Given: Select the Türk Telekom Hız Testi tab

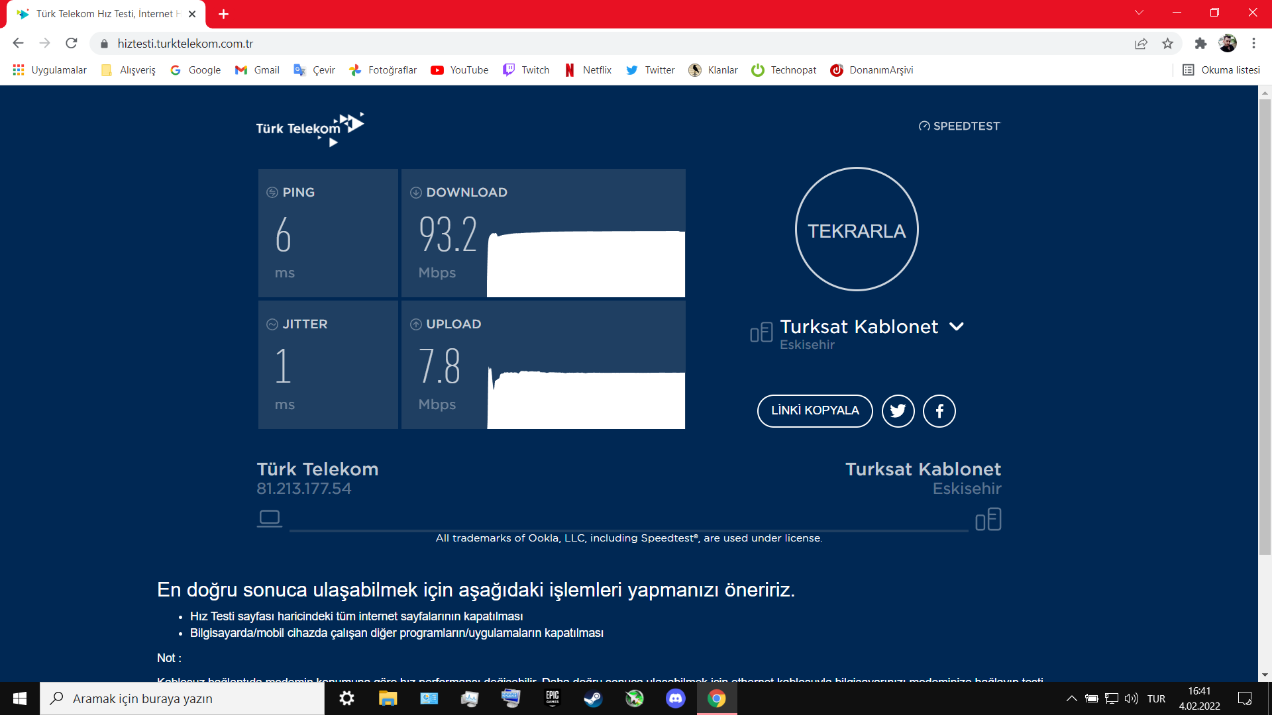Looking at the screenshot, I should 106,14.
